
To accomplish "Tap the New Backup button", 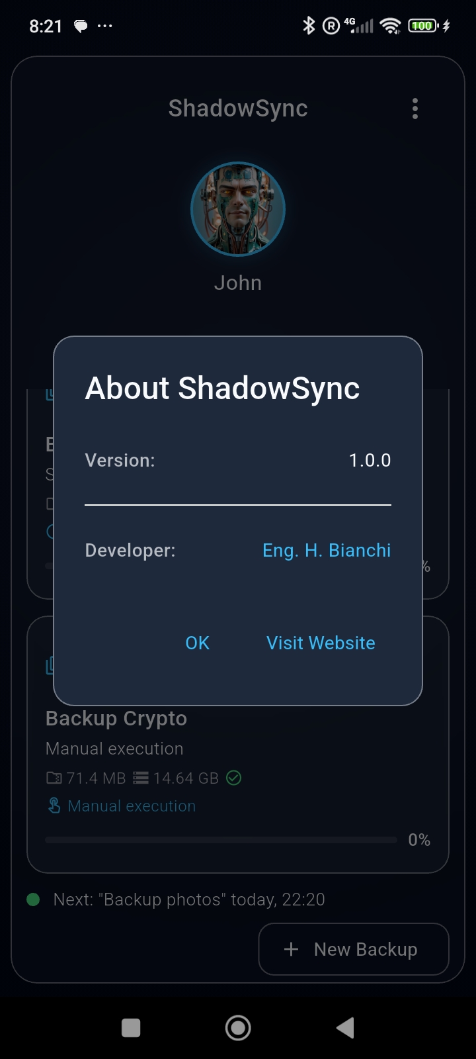I will pos(354,949).
